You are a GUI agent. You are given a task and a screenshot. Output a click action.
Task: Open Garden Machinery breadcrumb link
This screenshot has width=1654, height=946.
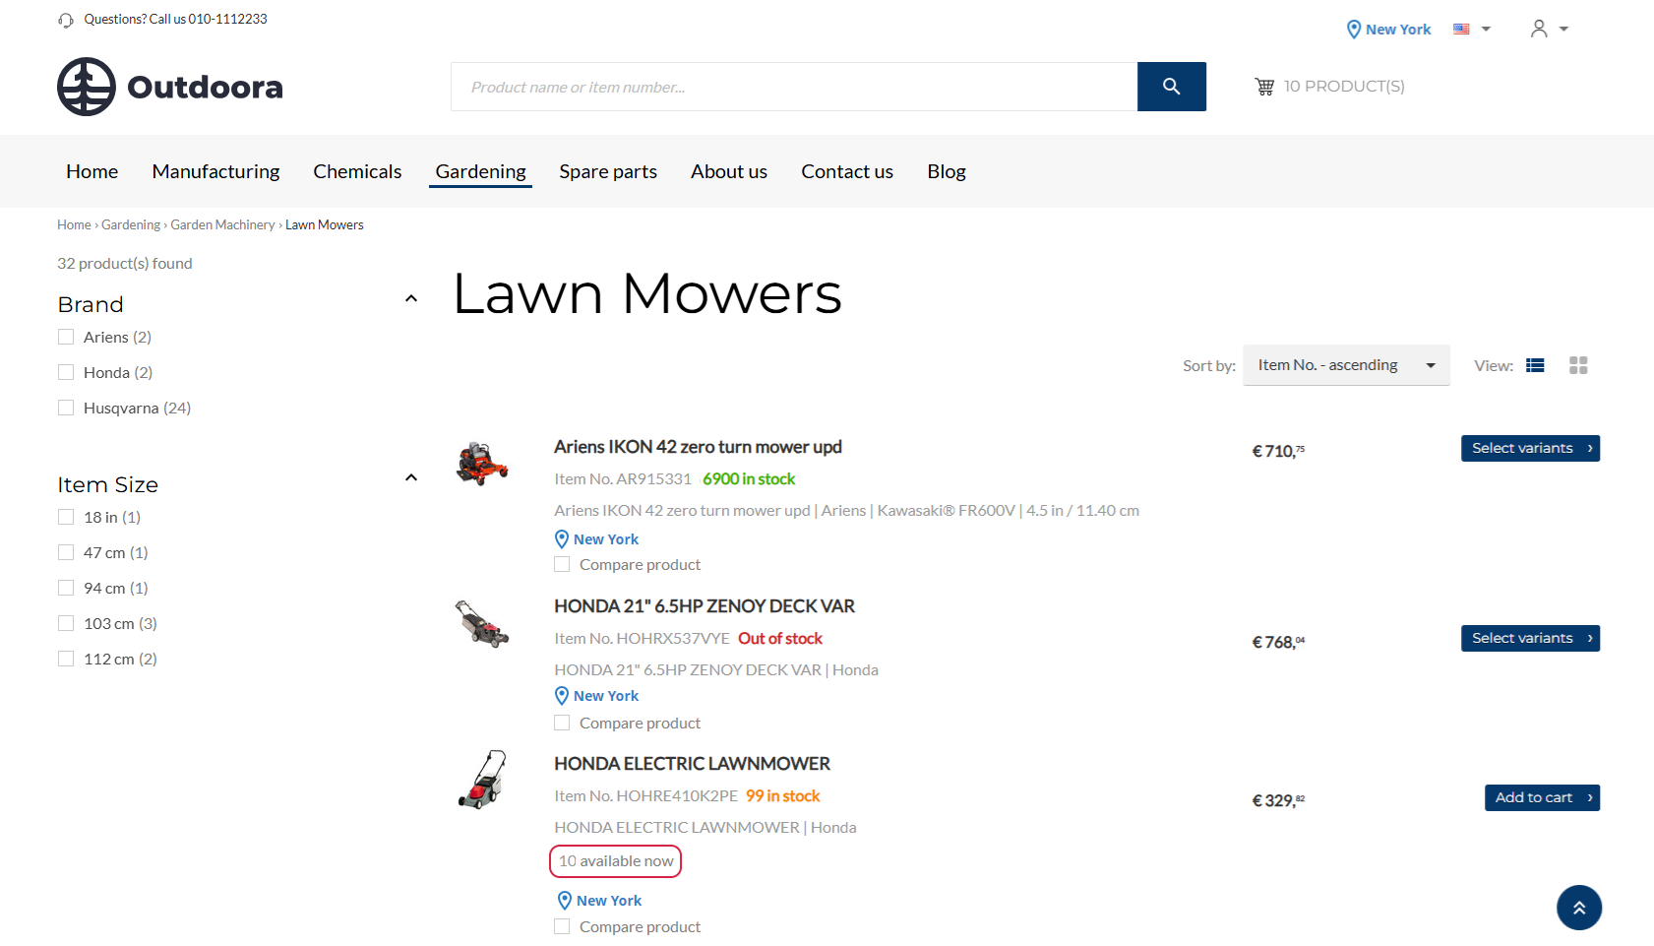[222, 225]
